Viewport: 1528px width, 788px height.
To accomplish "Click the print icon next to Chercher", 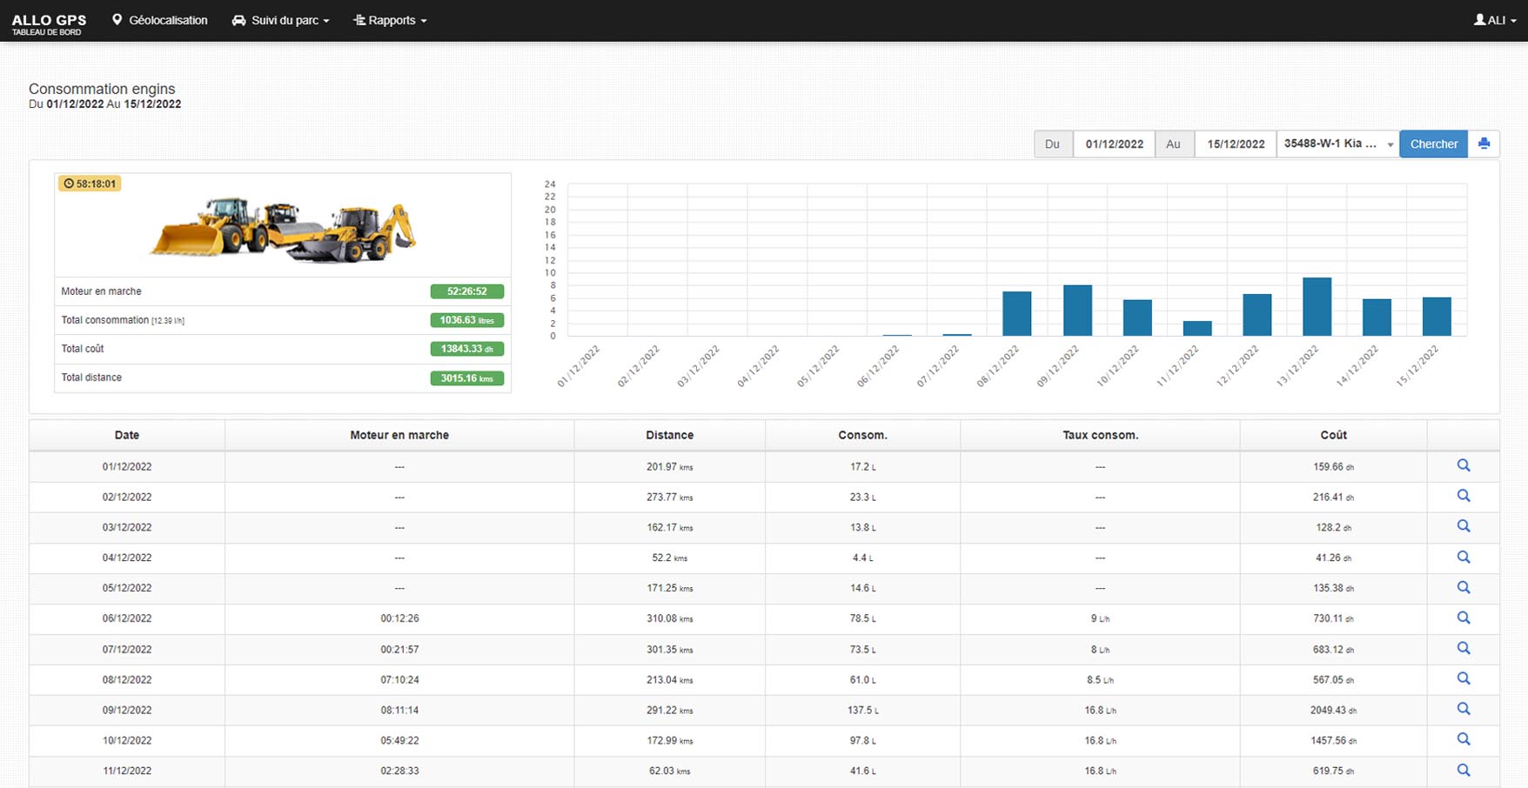I will click(1484, 144).
